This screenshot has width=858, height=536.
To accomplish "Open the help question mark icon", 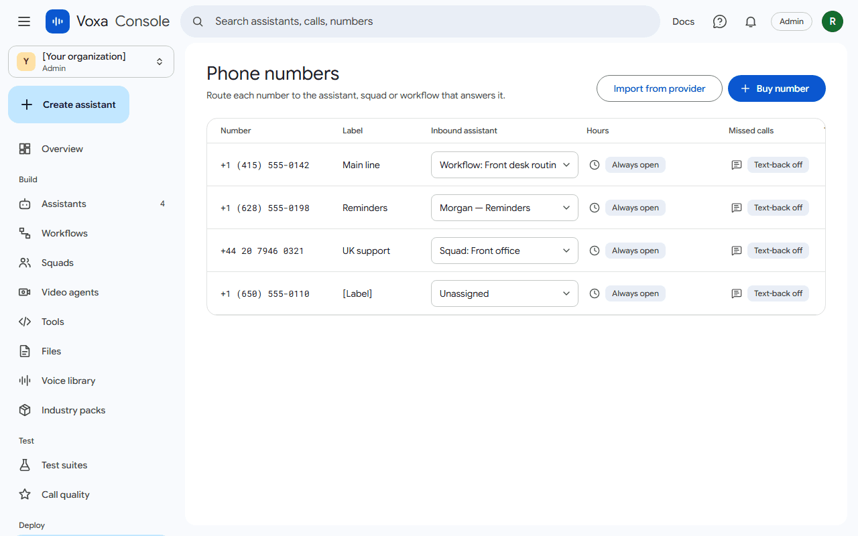I will [x=720, y=21].
